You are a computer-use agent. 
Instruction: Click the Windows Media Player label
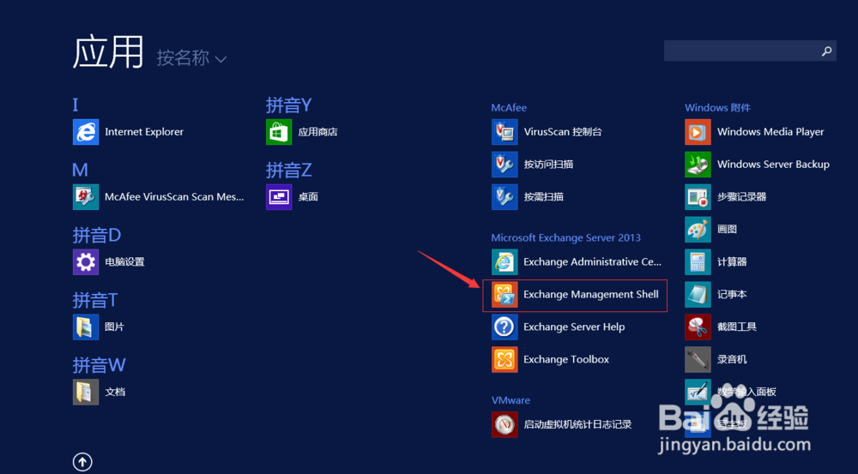(x=770, y=132)
